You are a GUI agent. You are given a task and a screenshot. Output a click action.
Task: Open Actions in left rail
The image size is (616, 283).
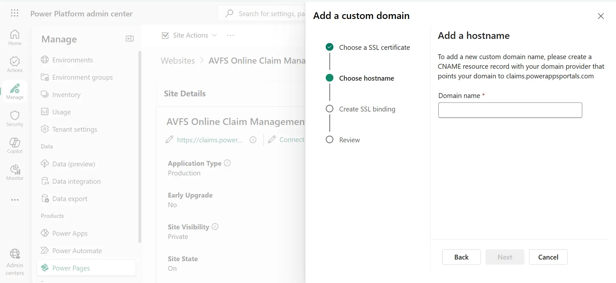pyautogui.click(x=15, y=65)
